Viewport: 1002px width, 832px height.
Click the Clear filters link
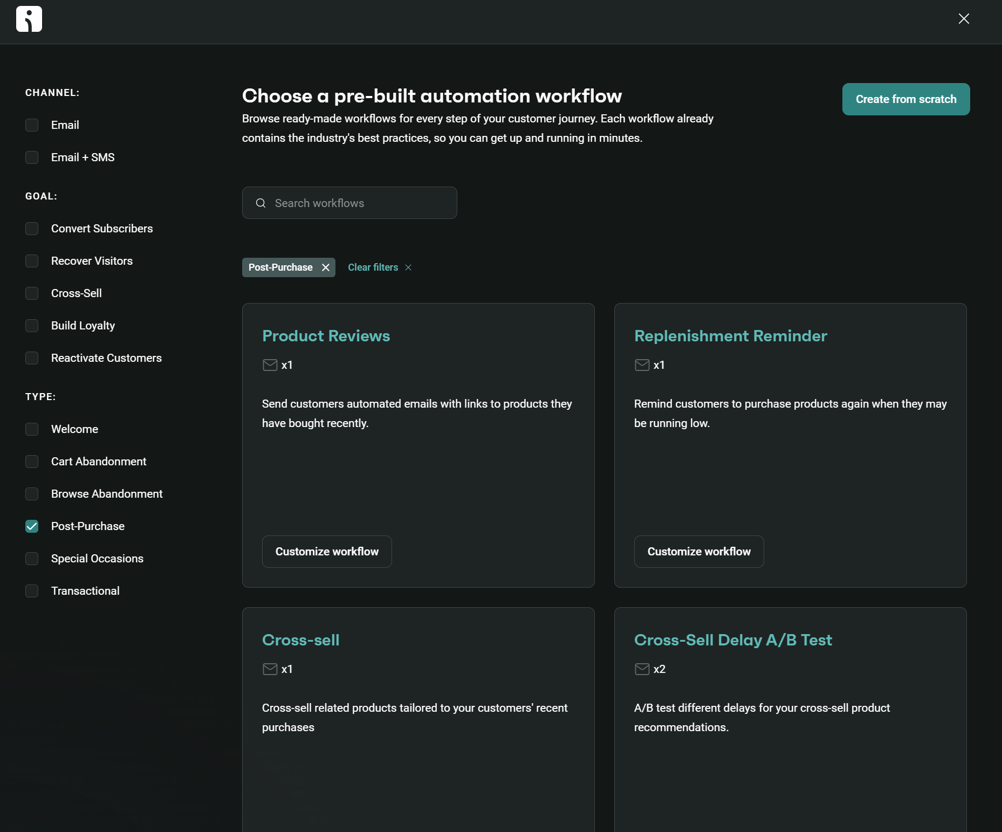point(373,267)
